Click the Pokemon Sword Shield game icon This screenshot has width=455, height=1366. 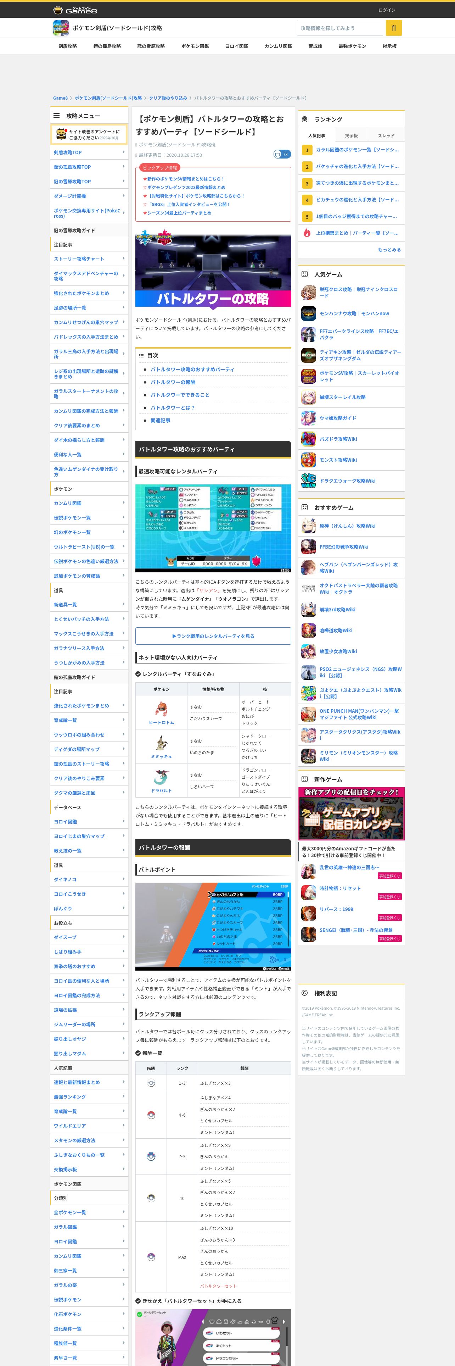tap(61, 28)
